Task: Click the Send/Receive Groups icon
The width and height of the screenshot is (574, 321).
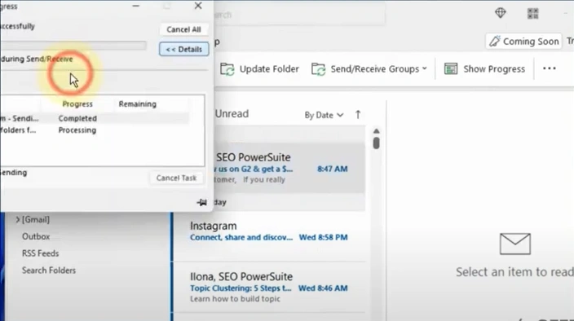Action: pyautogui.click(x=318, y=68)
